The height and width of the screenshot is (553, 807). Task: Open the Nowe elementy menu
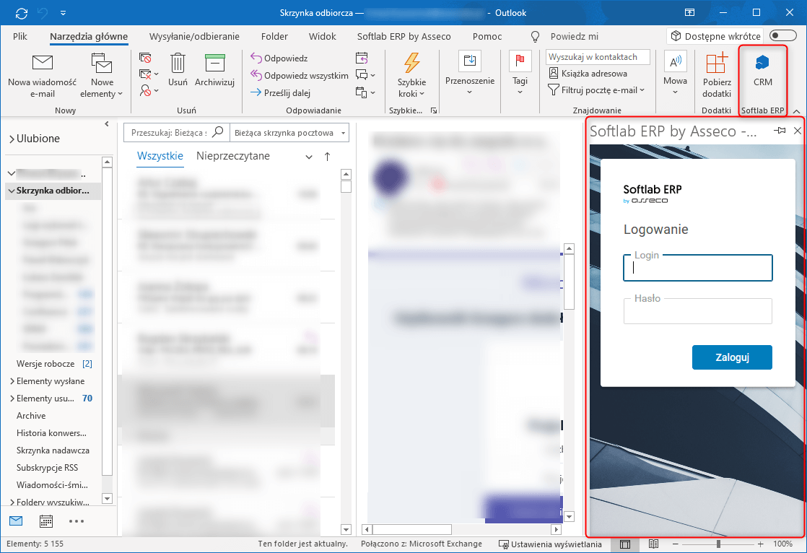101,77
